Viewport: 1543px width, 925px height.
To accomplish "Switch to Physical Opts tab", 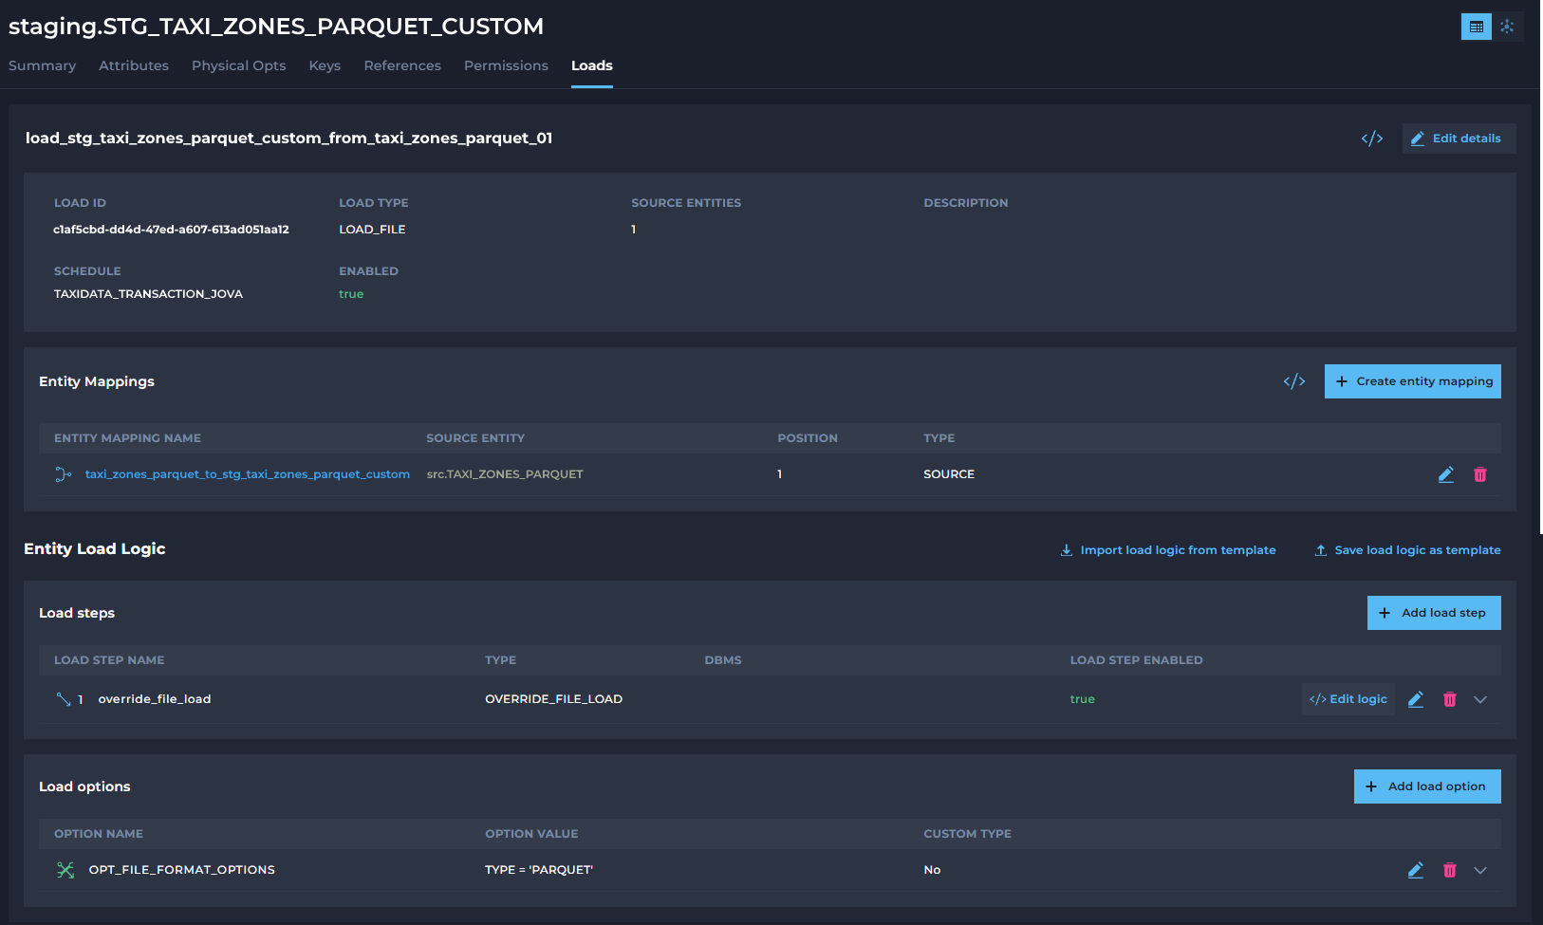I will pos(239,65).
